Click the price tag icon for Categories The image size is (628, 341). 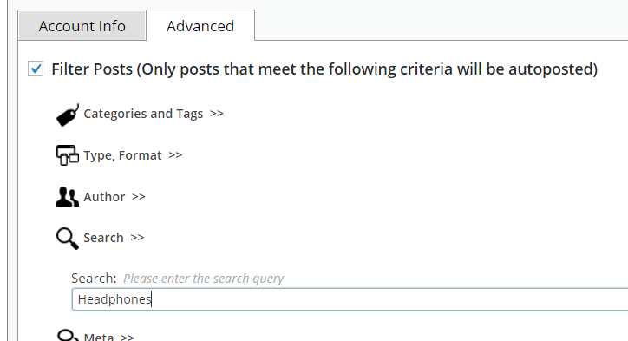[68, 115]
